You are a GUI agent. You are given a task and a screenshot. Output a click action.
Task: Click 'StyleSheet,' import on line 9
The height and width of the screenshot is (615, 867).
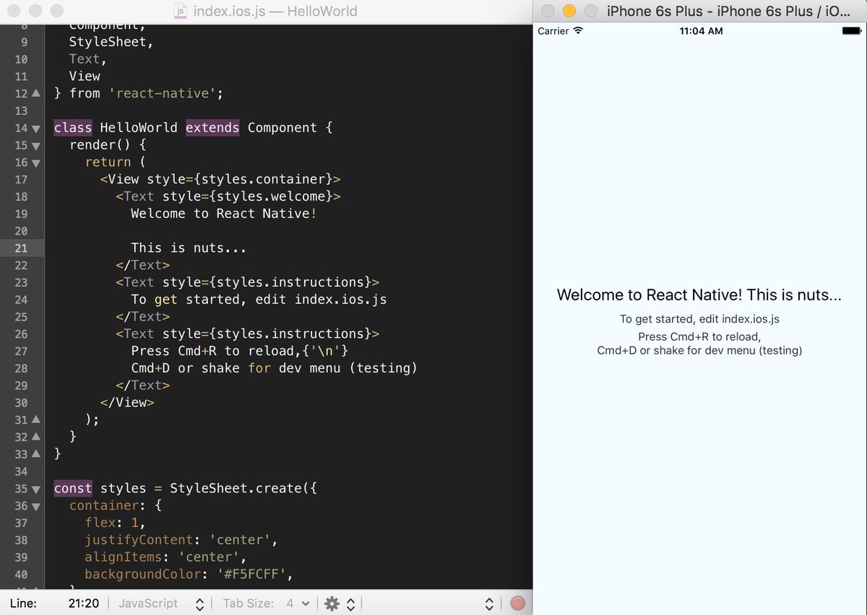(x=112, y=42)
